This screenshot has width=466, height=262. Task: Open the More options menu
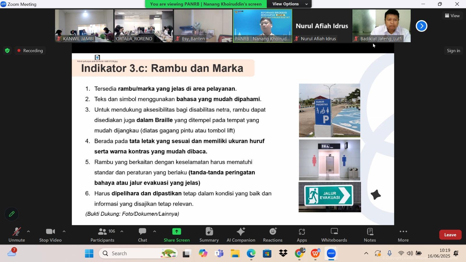[403, 235]
